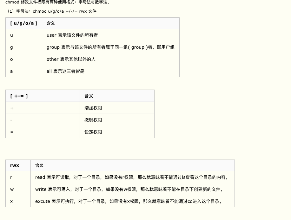This screenshot has width=291, height=220.
Task: Click the cell 'all 表示这三者皆是'
Action: (111, 71)
